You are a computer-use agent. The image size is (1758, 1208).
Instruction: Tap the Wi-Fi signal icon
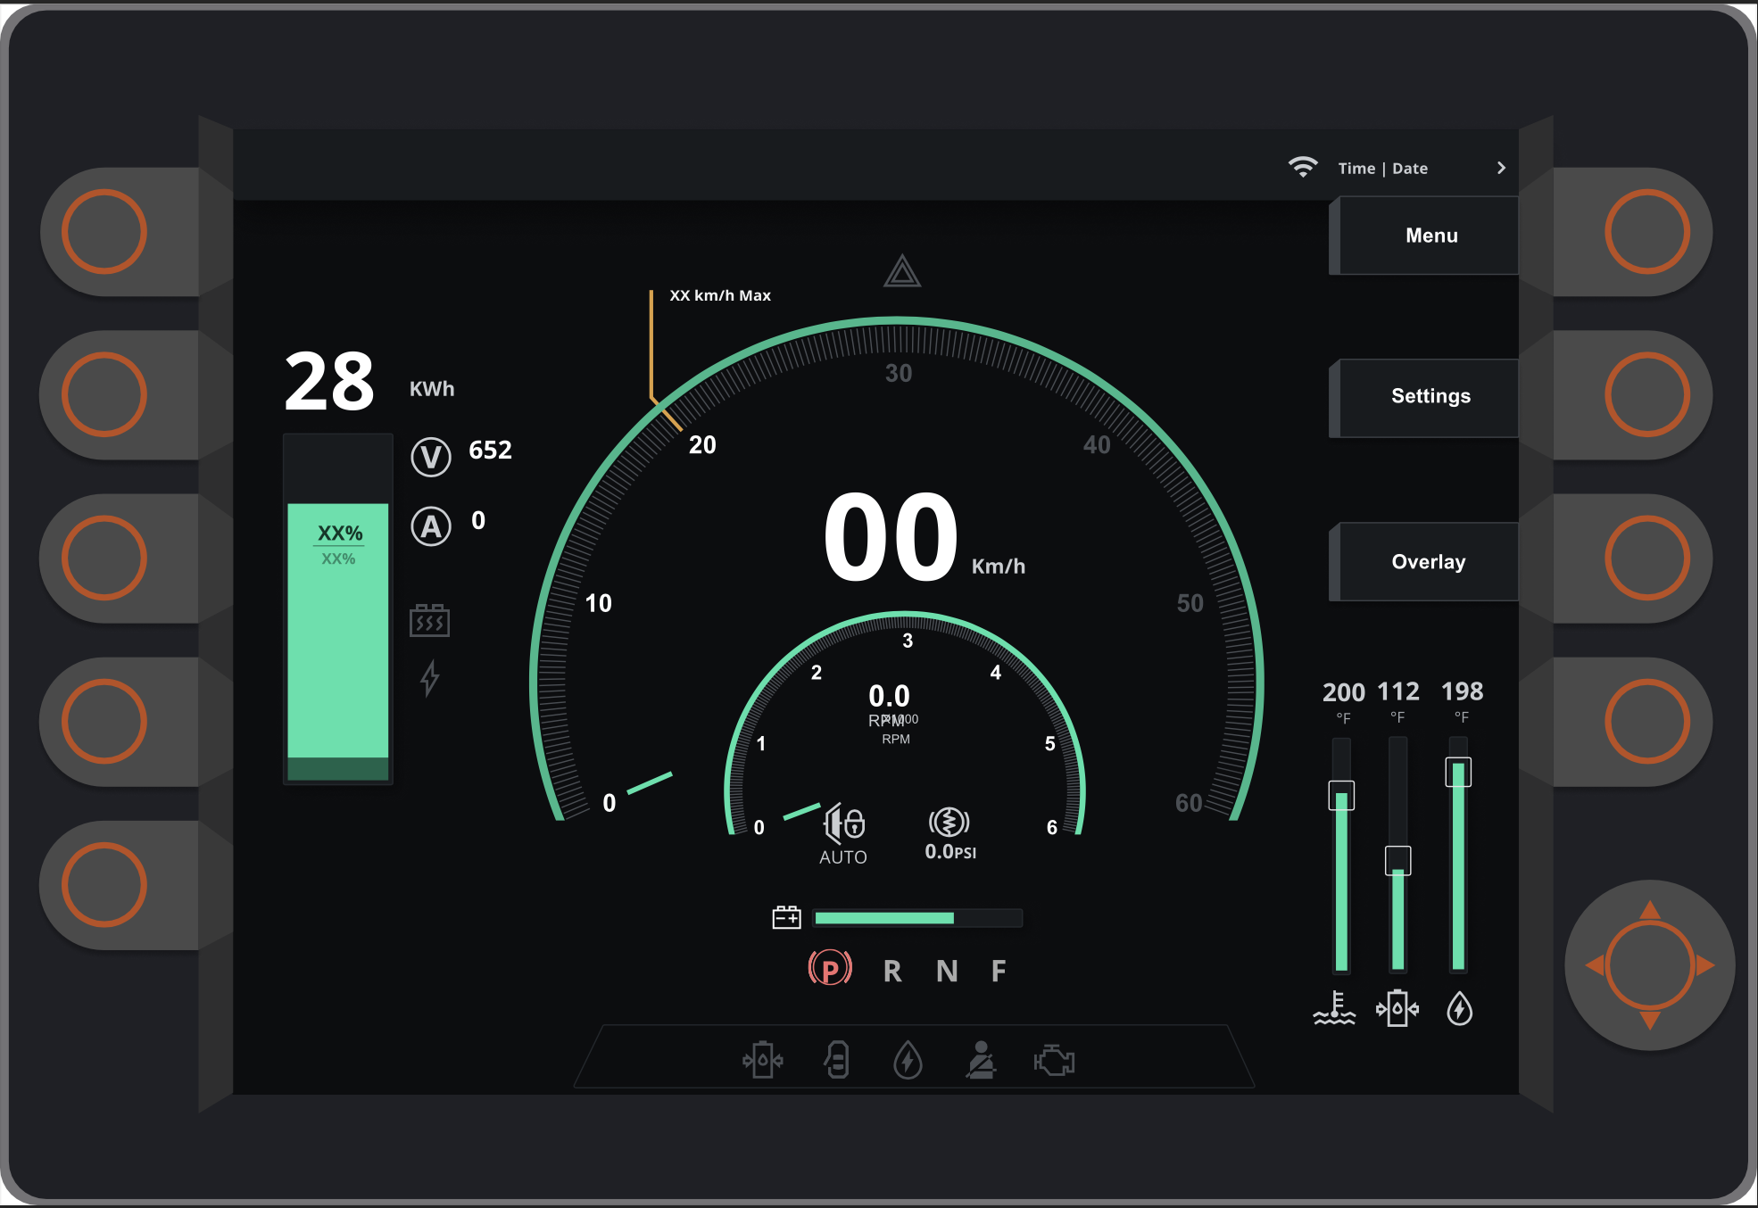tap(1303, 168)
